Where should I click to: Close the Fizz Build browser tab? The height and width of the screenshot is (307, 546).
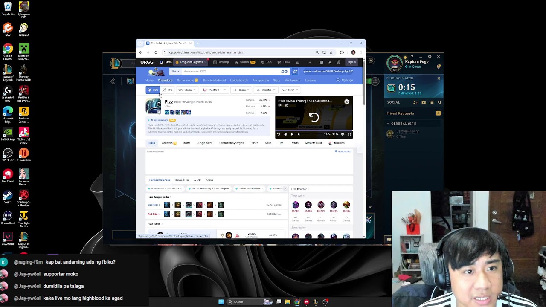(x=190, y=43)
